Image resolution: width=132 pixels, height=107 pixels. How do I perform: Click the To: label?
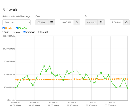86,16
